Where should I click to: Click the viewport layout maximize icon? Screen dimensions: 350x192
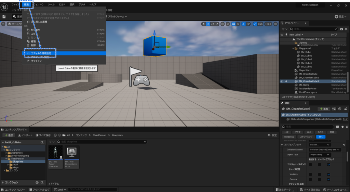point(276,24)
